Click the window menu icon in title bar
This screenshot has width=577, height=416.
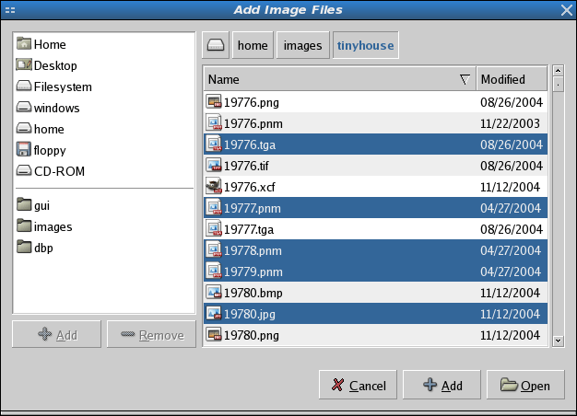[11, 9]
